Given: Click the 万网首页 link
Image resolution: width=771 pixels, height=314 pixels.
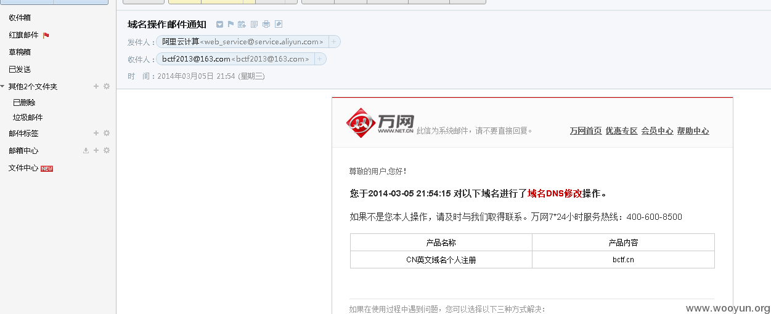Looking at the screenshot, I should tap(585, 131).
